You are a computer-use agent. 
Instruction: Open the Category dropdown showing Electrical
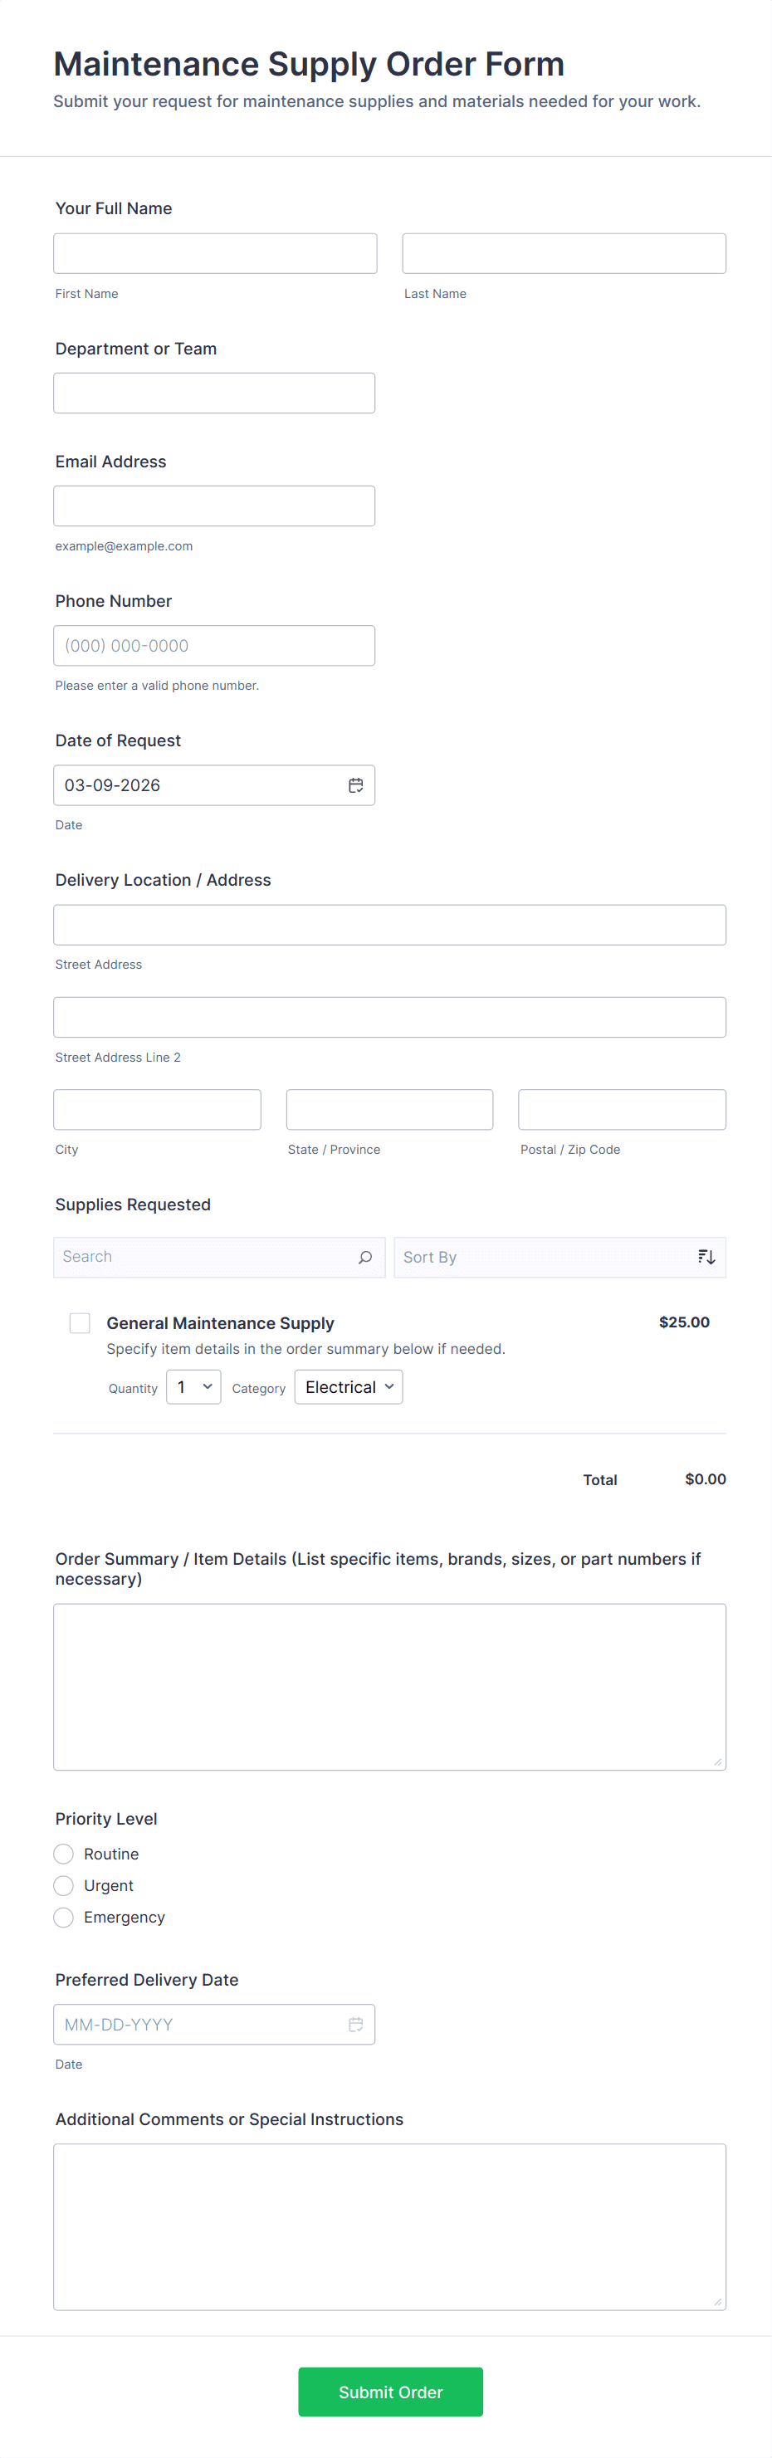point(349,1386)
